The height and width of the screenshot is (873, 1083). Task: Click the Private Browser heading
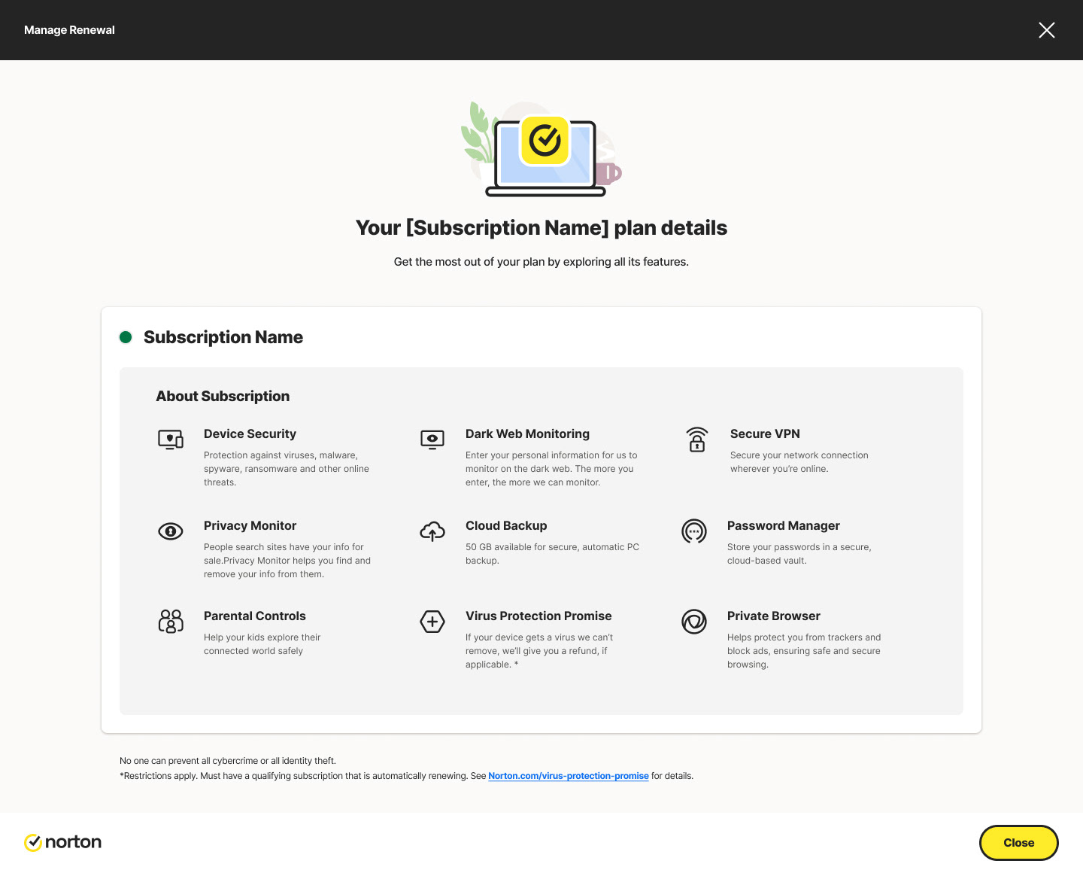click(774, 616)
